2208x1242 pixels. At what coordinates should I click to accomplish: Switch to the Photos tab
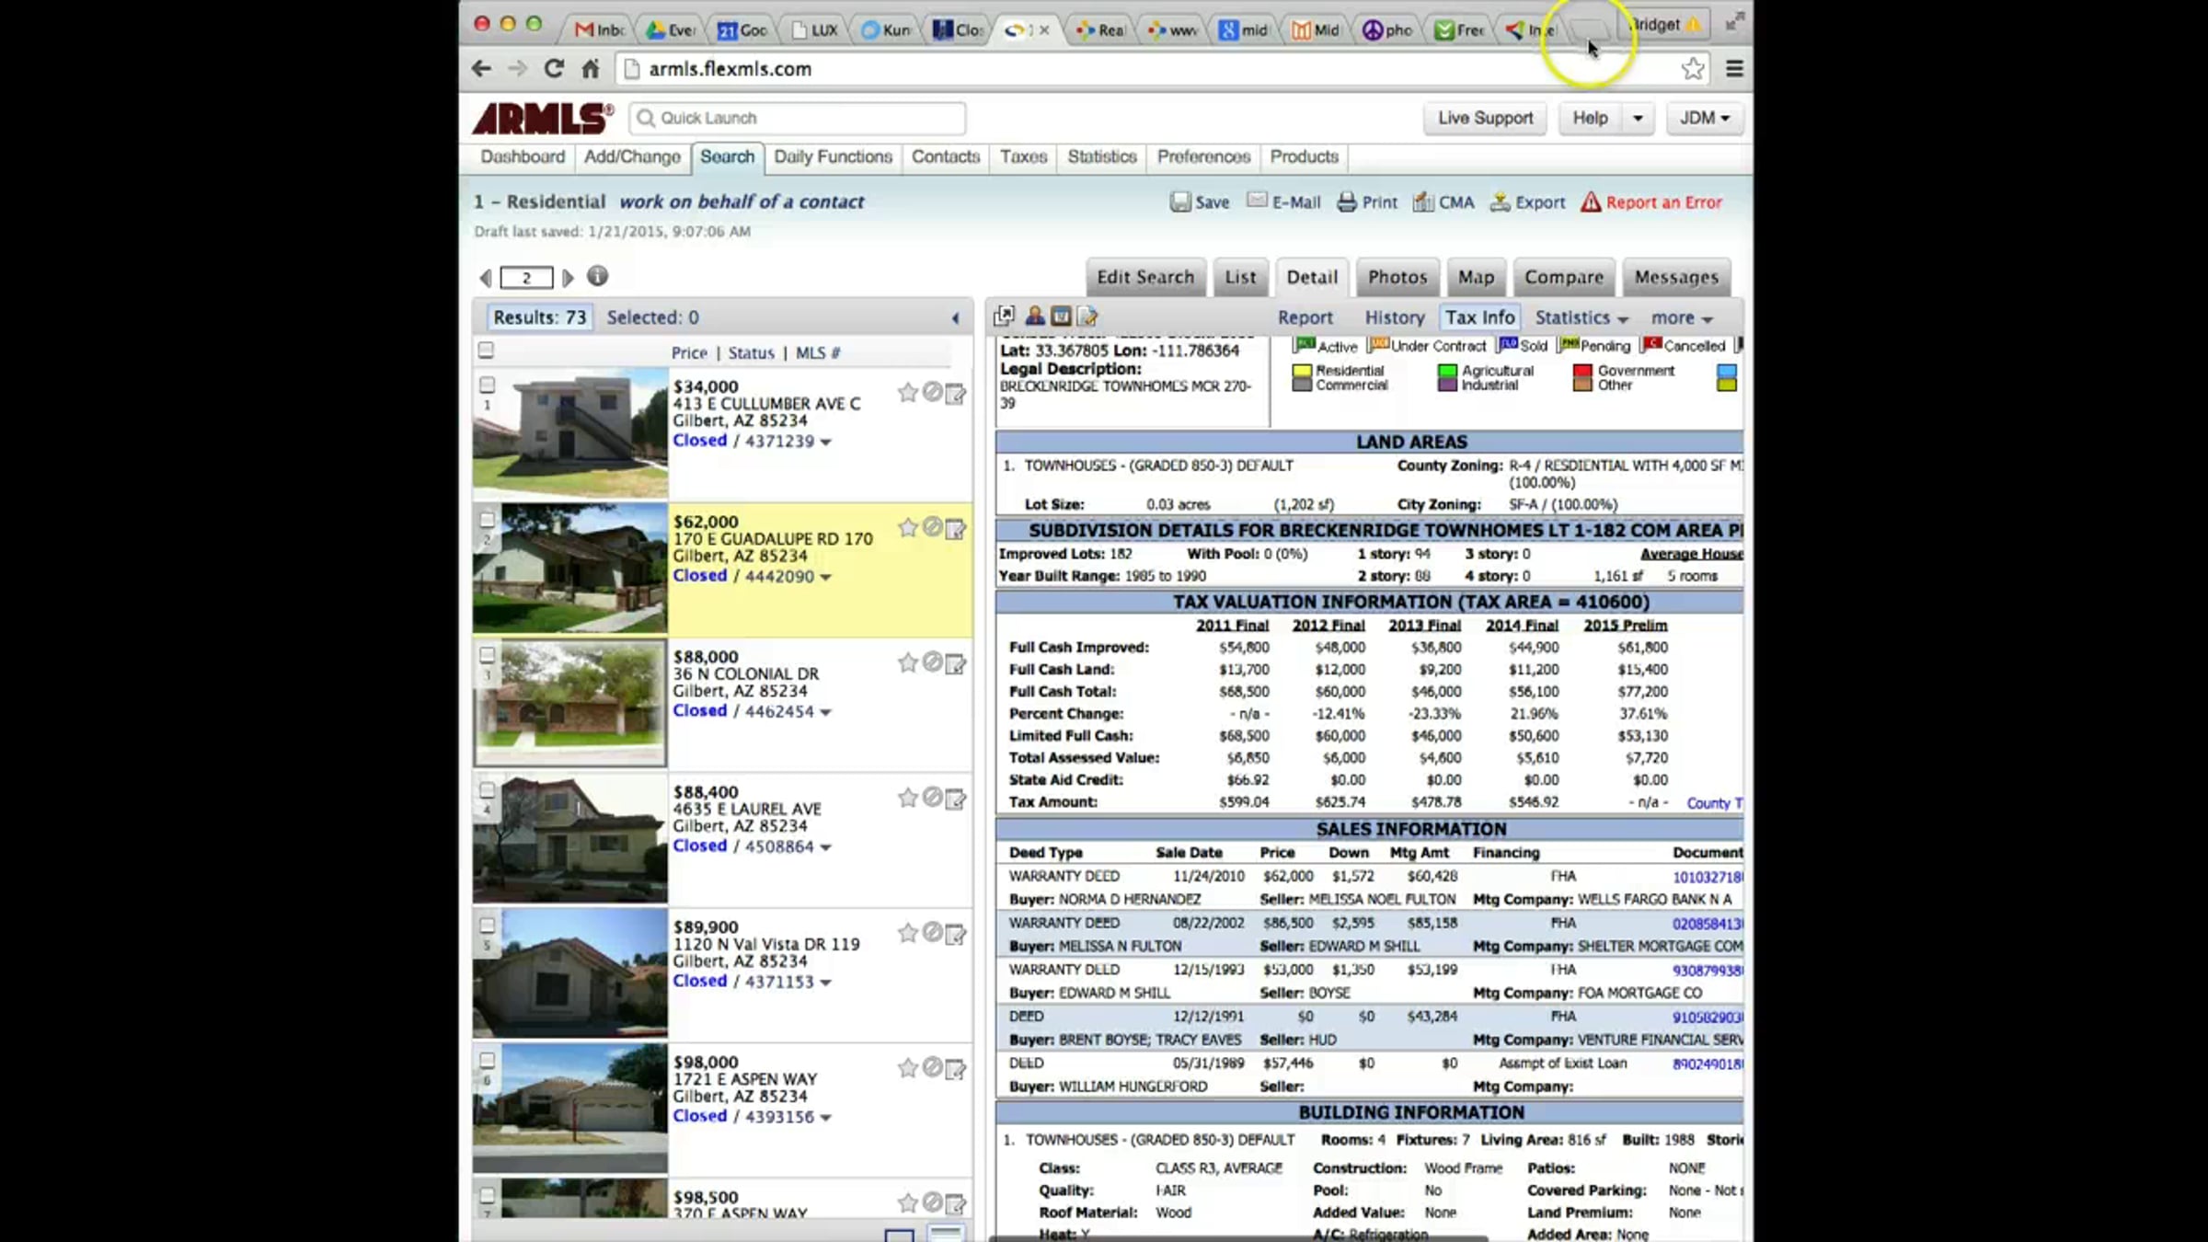[x=1397, y=277]
